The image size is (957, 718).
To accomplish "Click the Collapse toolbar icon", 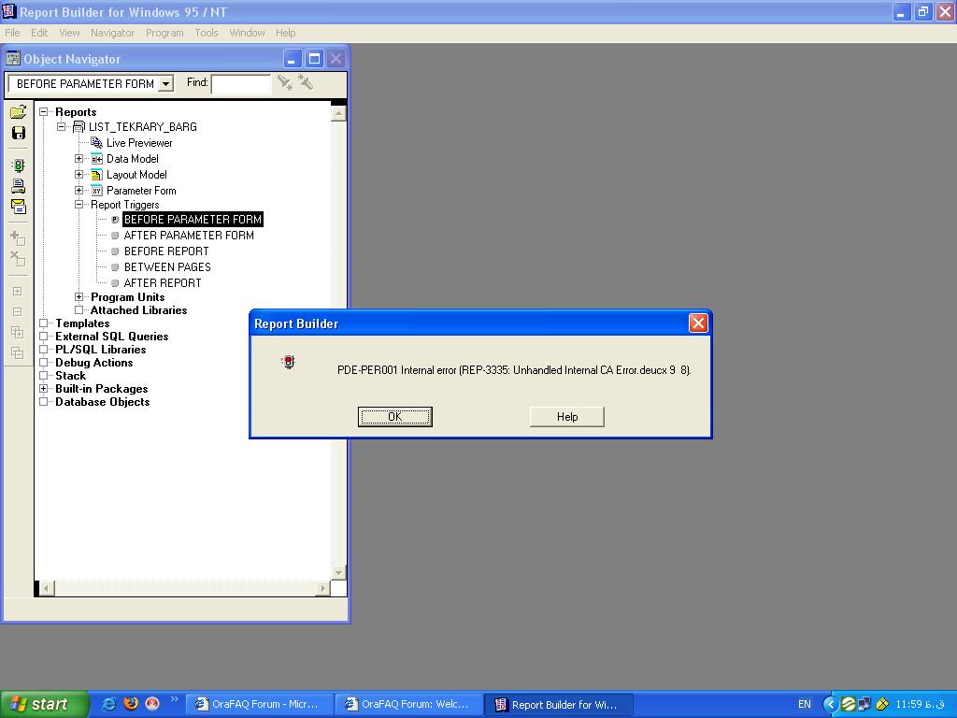I will pos(17,312).
